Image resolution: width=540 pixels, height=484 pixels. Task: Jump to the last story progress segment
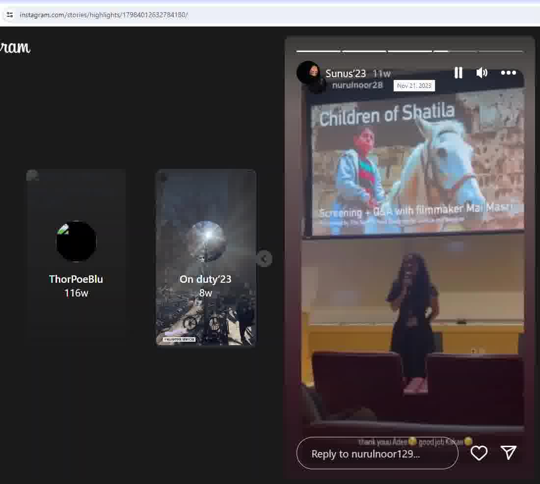[x=500, y=51]
